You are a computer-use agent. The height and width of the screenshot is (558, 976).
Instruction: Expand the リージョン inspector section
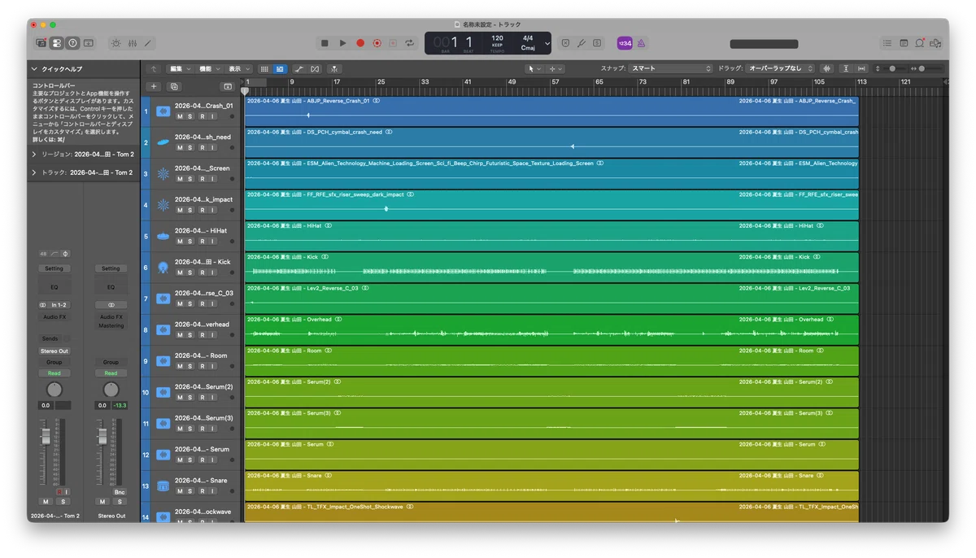pos(34,154)
